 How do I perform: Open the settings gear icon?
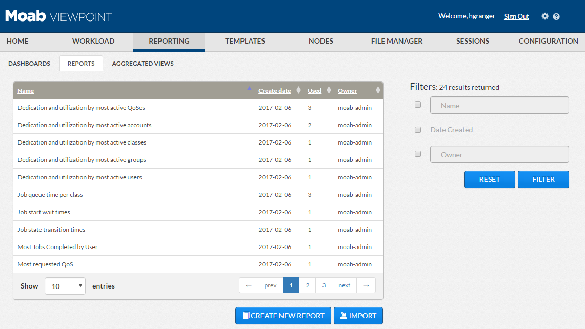click(545, 16)
